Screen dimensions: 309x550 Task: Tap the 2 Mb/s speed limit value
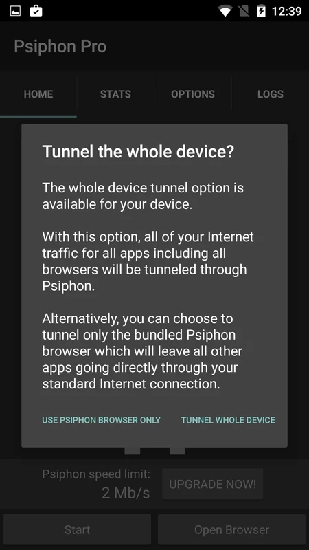126,493
